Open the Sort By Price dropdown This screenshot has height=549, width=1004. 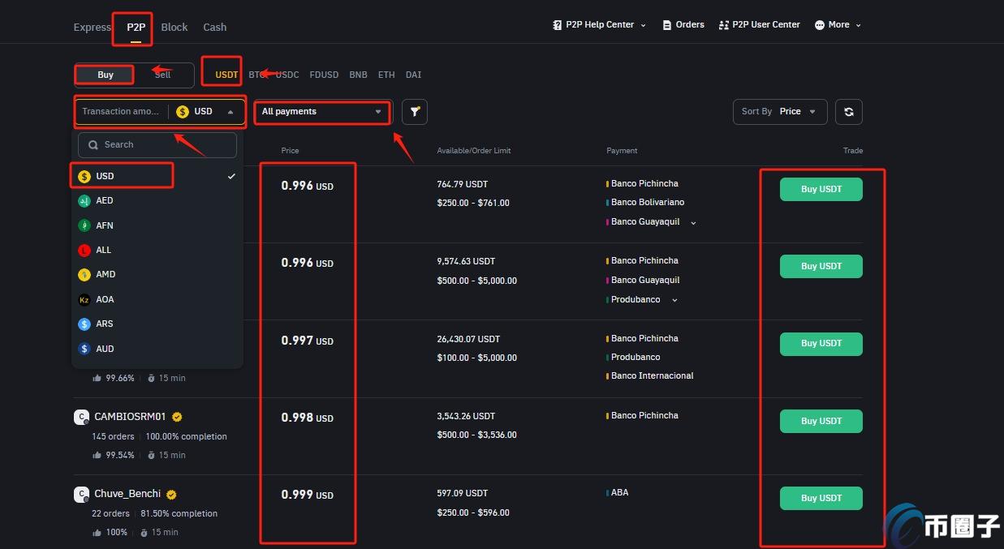(x=778, y=112)
